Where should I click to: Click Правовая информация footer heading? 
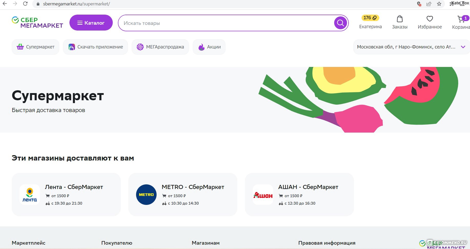point(327,243)
